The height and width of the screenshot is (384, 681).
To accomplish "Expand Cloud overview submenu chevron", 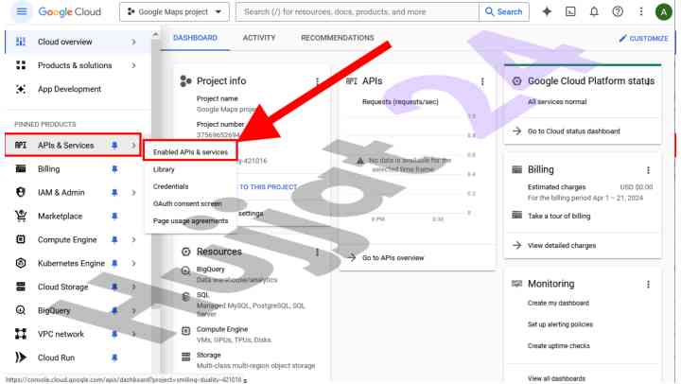I will point(133,42).
